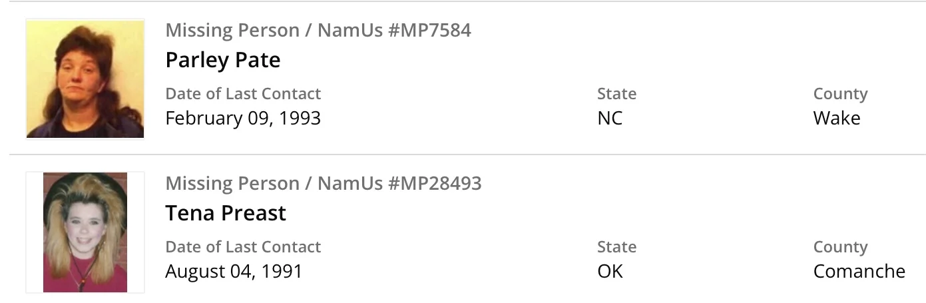
Task: Click the County label above Comanche
Action: (x=840, y=247)
